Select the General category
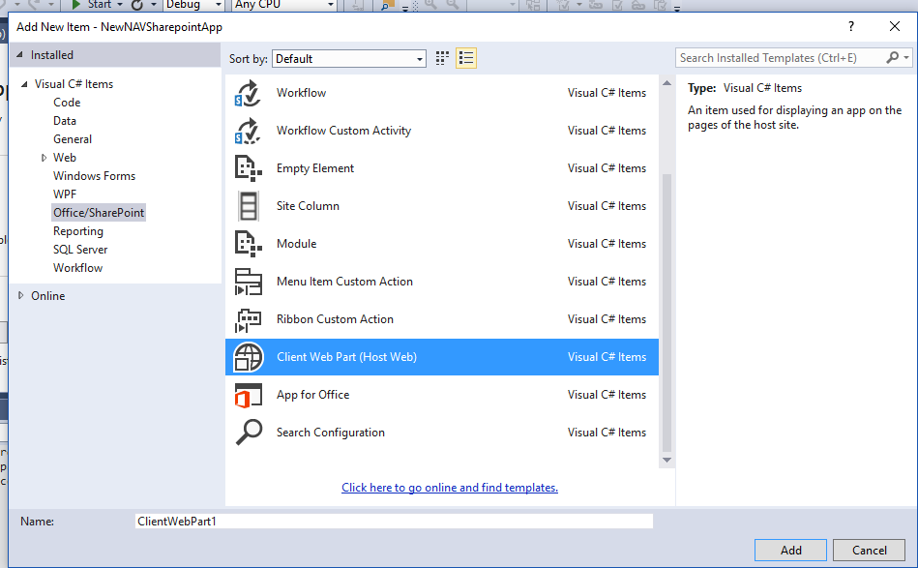918x568 pixels. (x=73, y=139)
